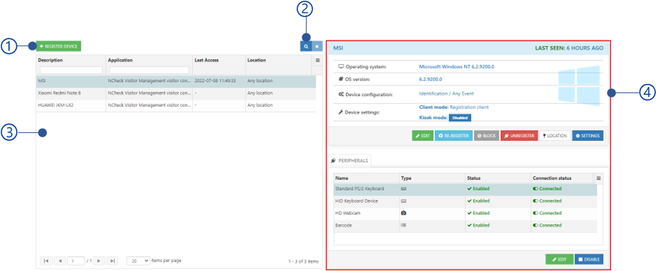Sort peripherals by Connection status header

[552, 179]
